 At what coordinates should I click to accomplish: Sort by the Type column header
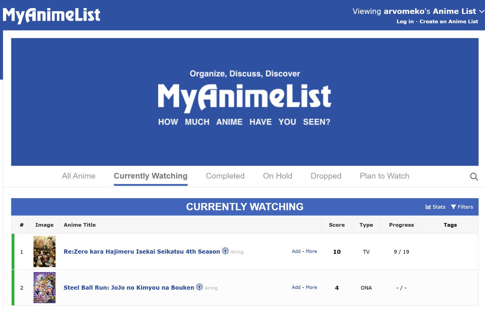click(x=366, y=225)
